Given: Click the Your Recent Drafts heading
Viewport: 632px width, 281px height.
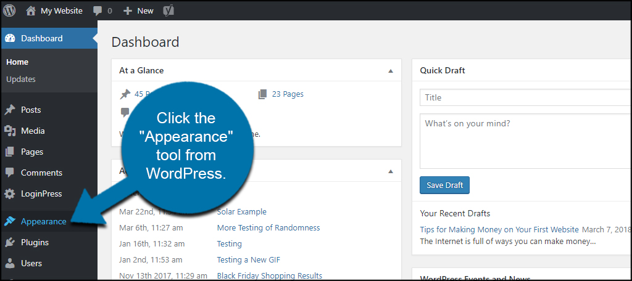Looking at the screenshot, I should click(455, 213).
